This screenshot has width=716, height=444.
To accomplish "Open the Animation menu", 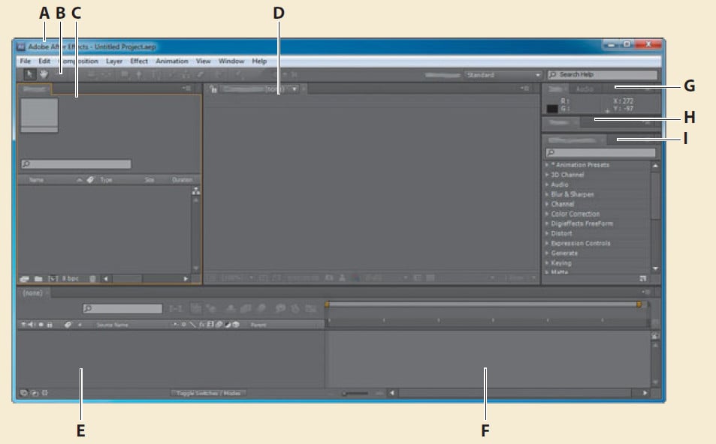I will click(x=172, y=61).
